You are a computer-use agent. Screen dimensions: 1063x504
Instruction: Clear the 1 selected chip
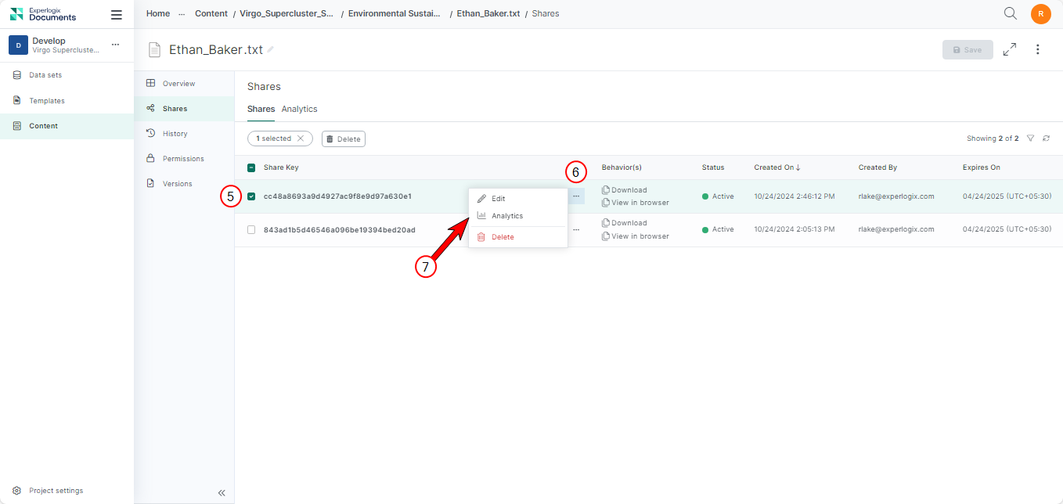click(x=301, y=139)
